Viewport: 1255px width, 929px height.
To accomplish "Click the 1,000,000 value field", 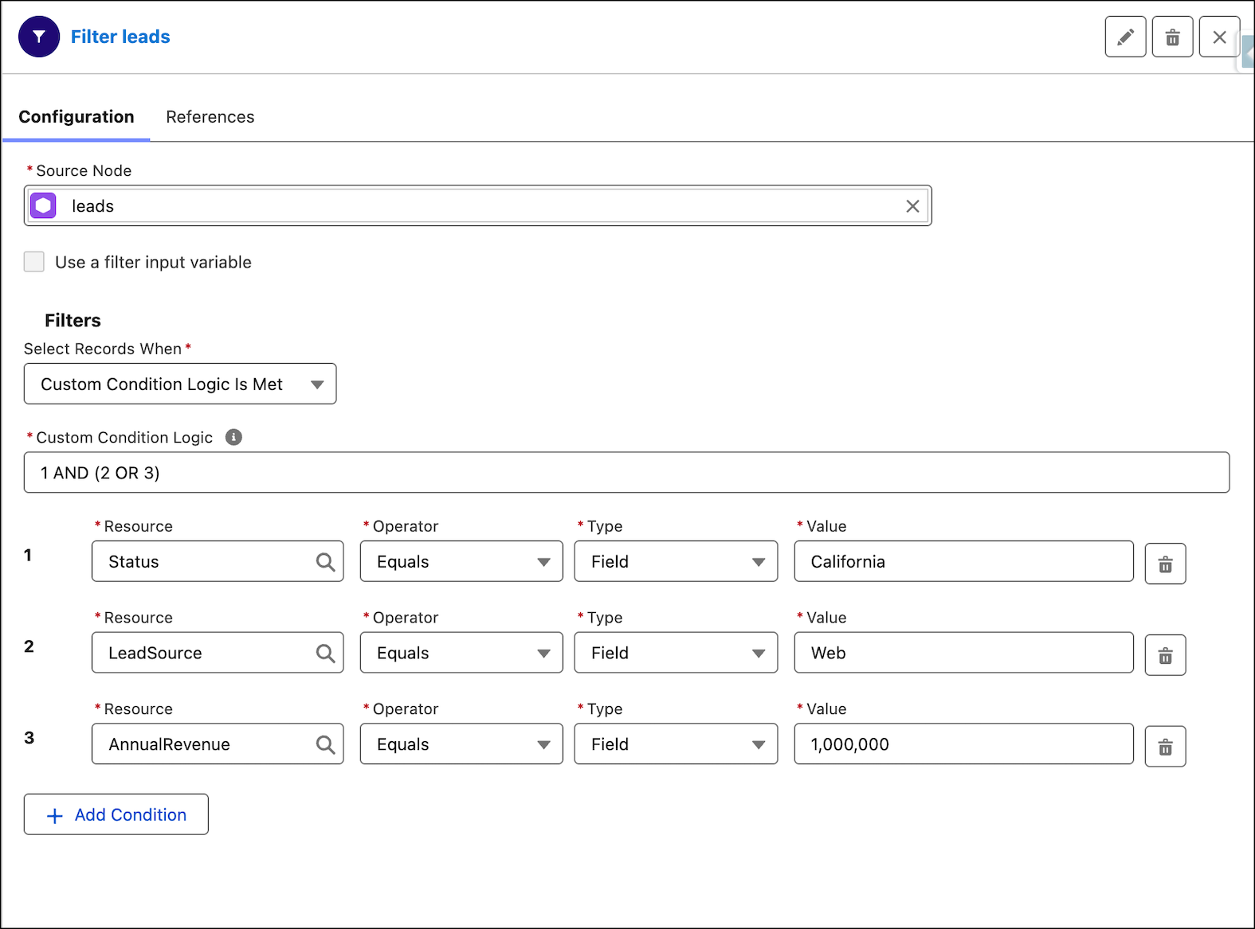I will (x=963, y=744).
